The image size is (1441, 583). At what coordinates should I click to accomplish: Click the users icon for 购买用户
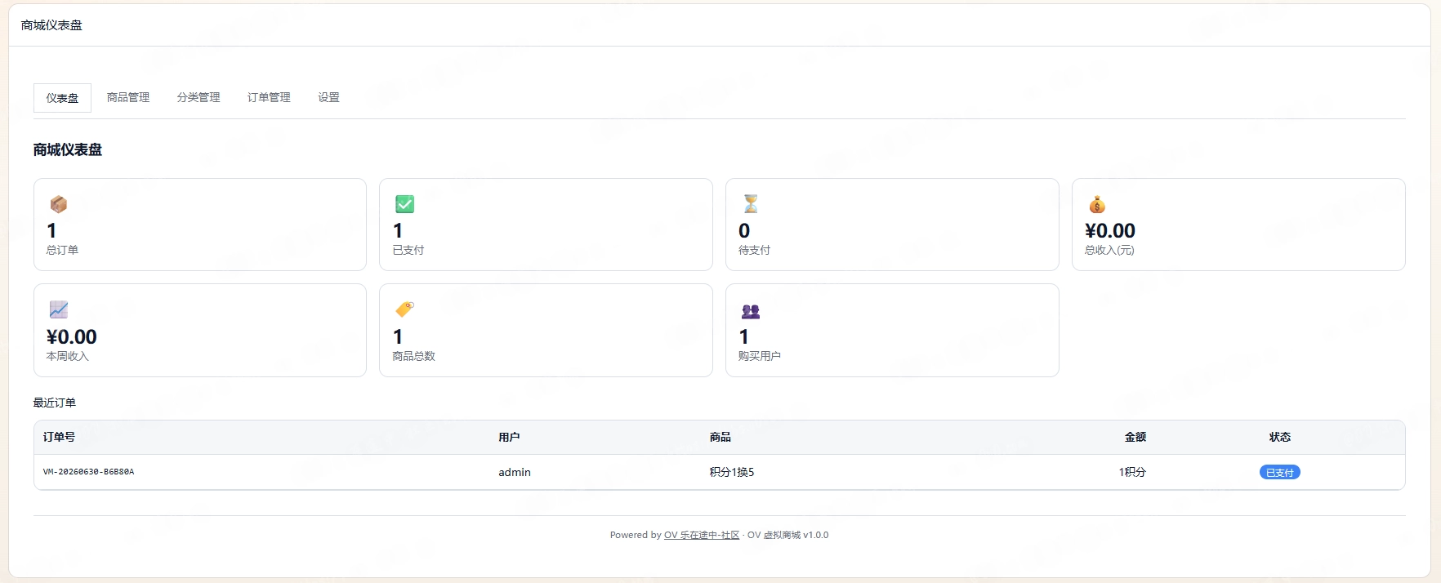(x=751, y=311)
